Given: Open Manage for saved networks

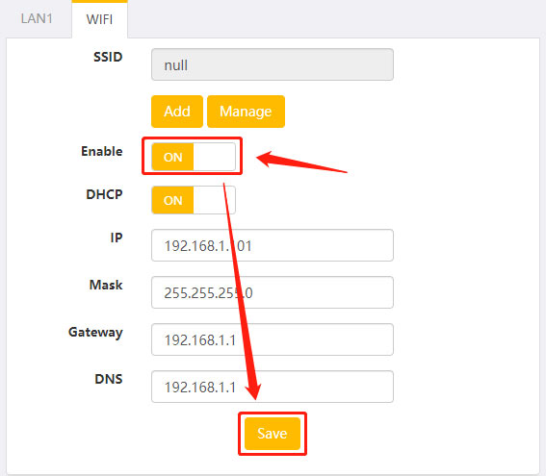Looking at the screenshot, I should coord(246,112).
